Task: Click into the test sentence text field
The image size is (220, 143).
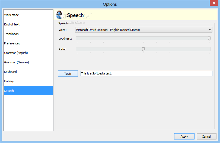Action: point(146,73)
